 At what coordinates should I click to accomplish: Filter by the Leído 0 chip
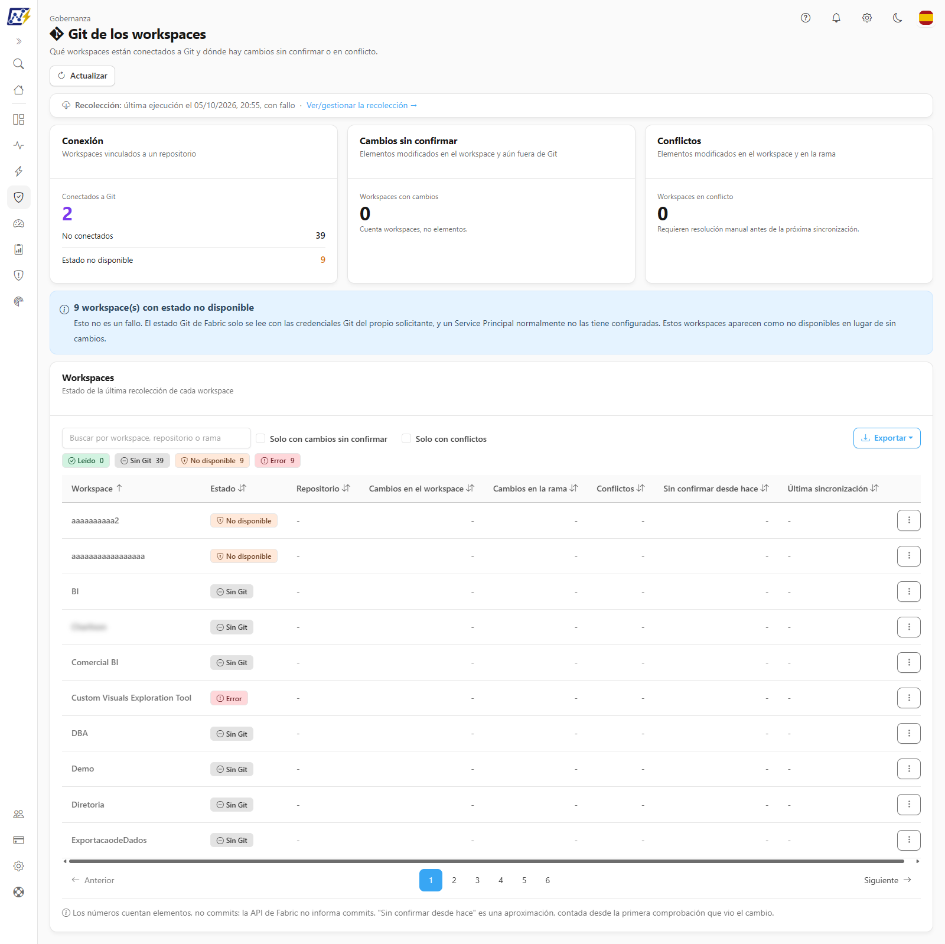pyautogui.click(x=86, y=461)
